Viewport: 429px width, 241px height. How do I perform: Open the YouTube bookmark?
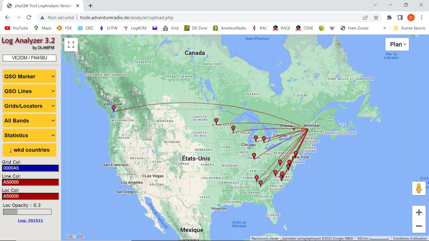[16, 28]
